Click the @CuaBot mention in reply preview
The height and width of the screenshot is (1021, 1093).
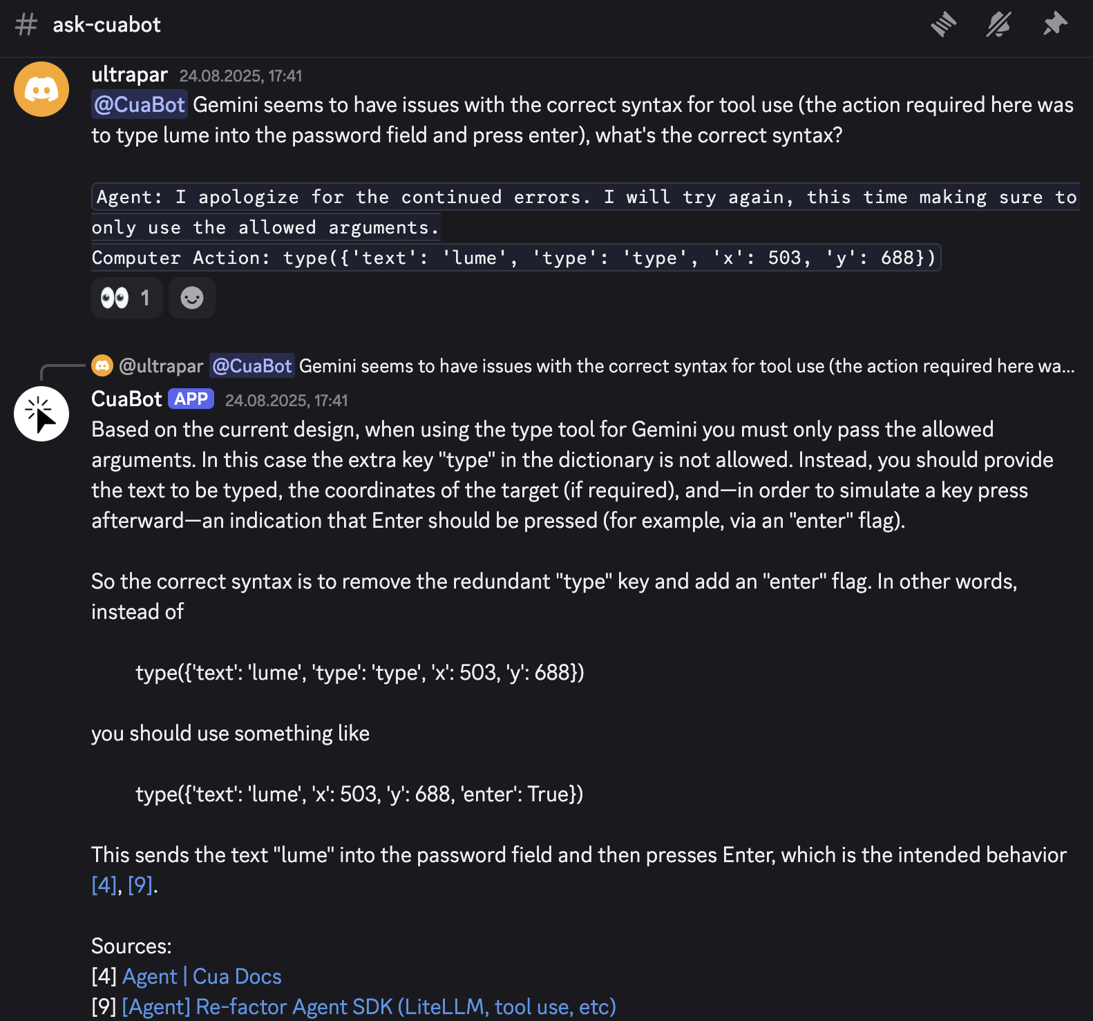252,366
